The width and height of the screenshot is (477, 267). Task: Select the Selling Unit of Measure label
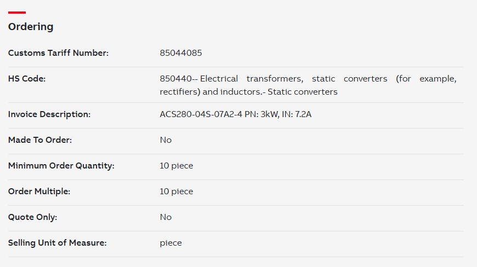(58, 243)
